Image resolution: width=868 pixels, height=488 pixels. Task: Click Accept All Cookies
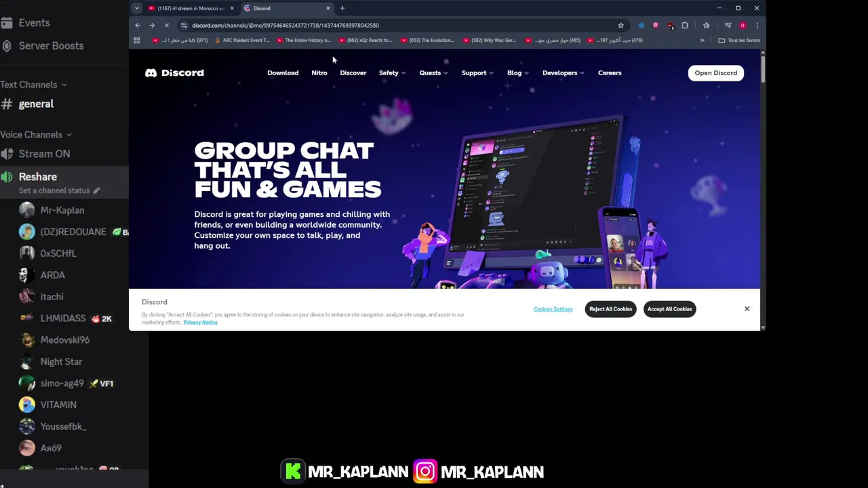(669, 309)
